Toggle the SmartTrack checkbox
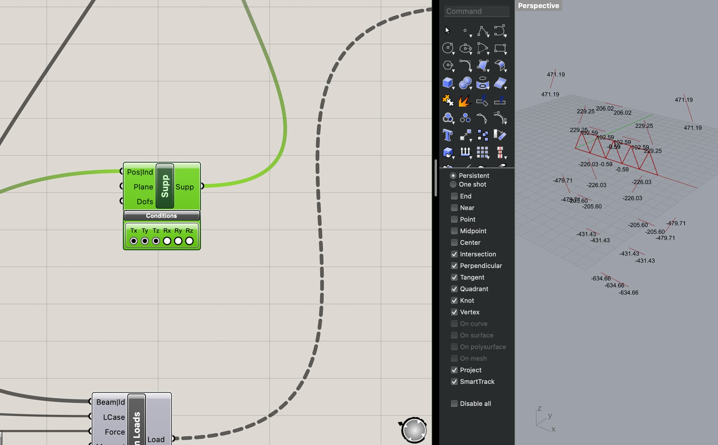 click(454, 381)
